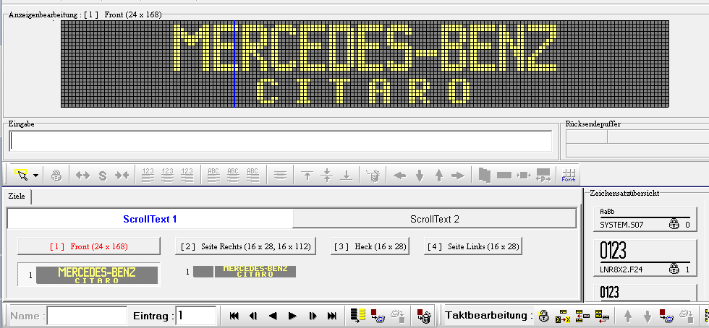The image size is (709, 328).
Task: Jump to the first entry
Action: coord(234,316)
